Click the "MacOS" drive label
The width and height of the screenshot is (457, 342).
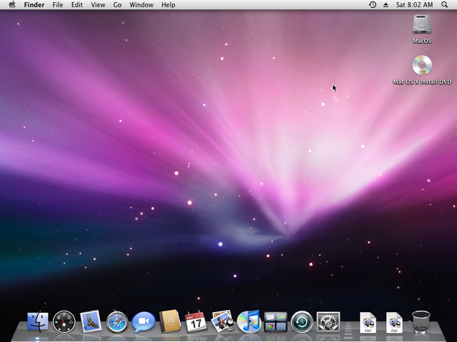422,41
